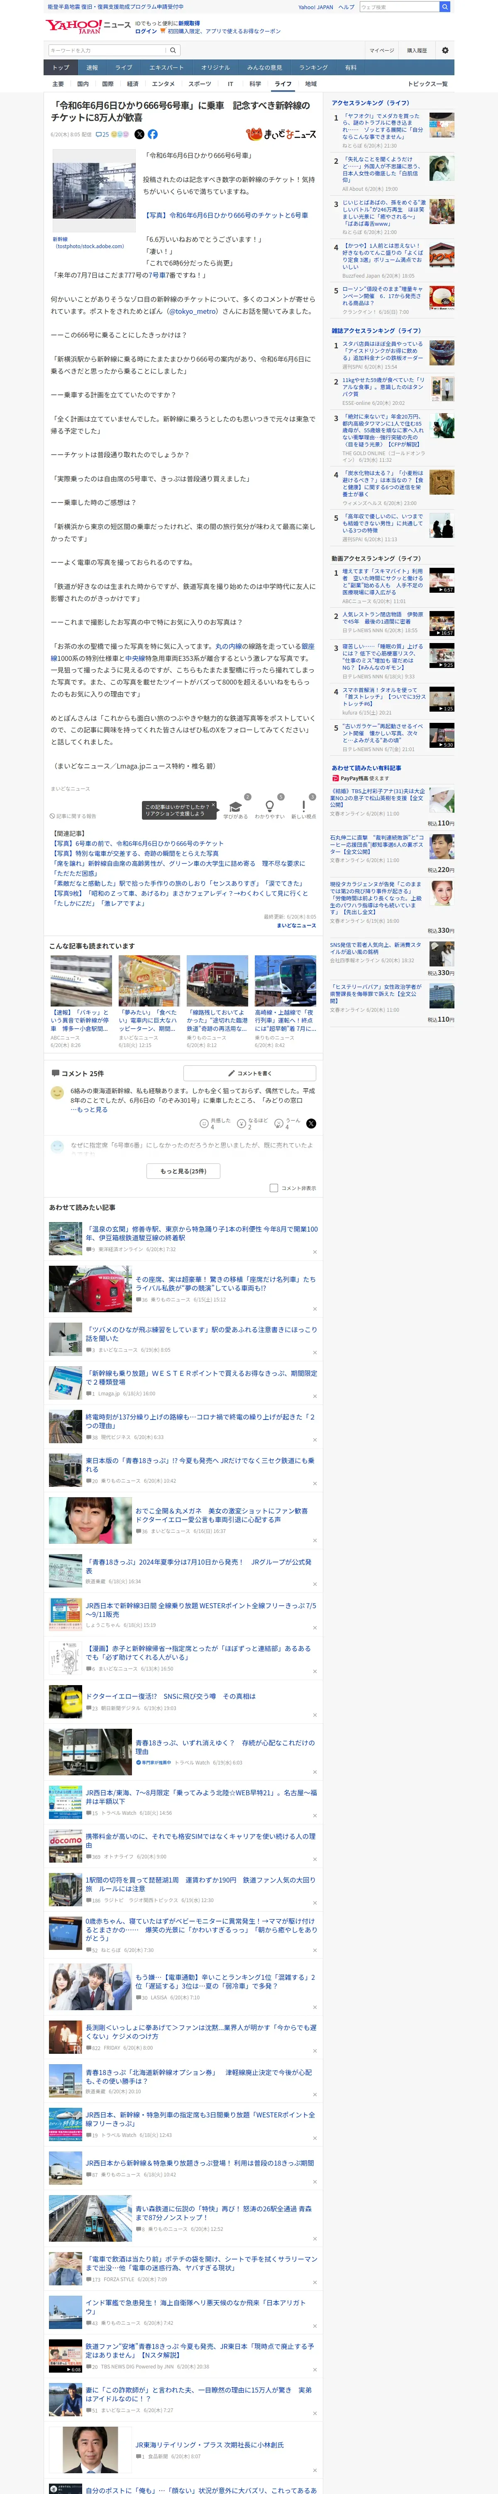Open the エキスパート navigation tab
The width and height of the screenshot is (498, 2494).
tap(166, 68)
